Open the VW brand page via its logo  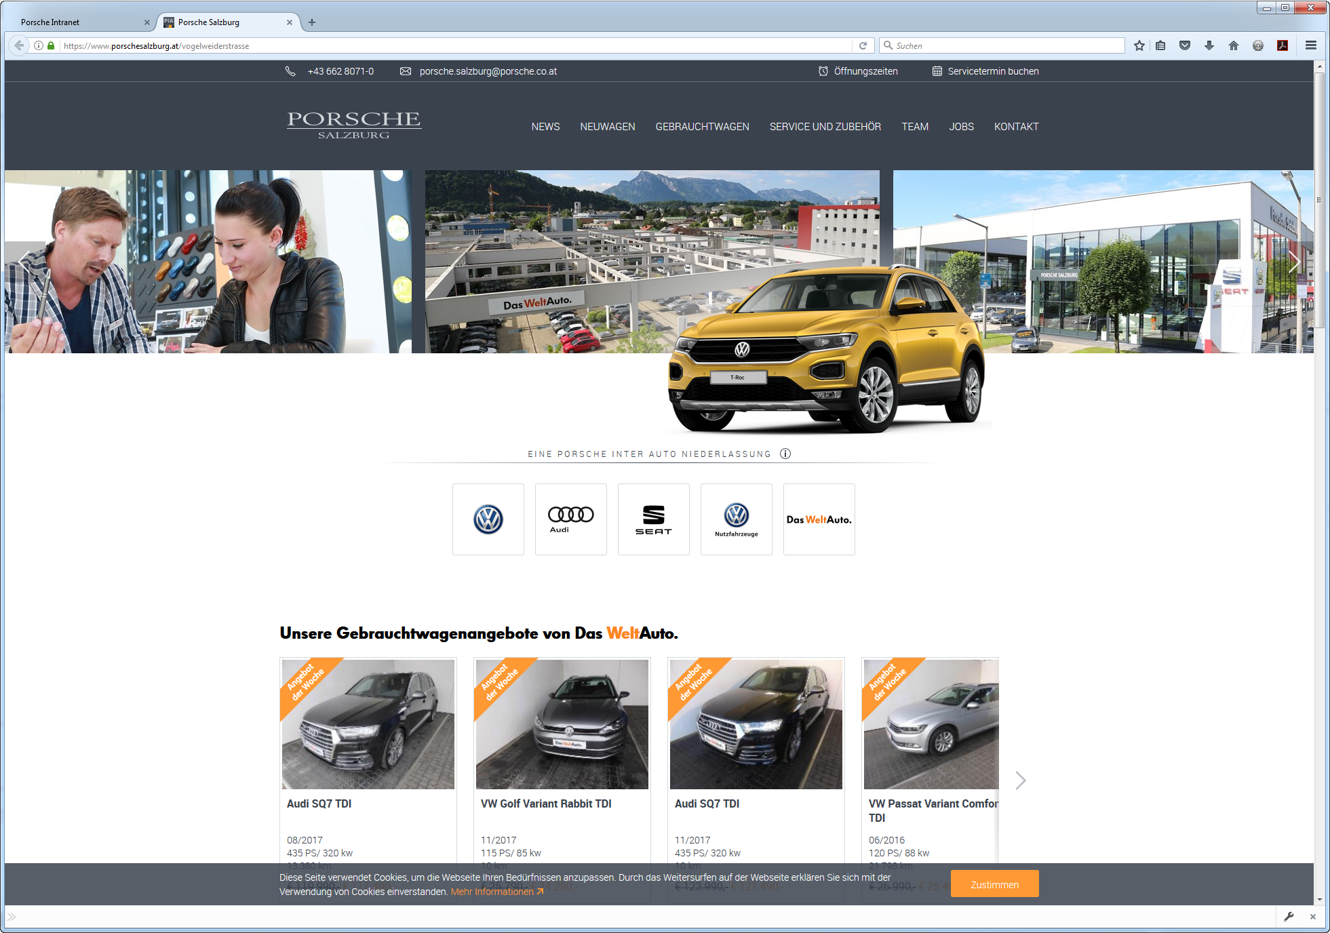click(x=488, y=519)
